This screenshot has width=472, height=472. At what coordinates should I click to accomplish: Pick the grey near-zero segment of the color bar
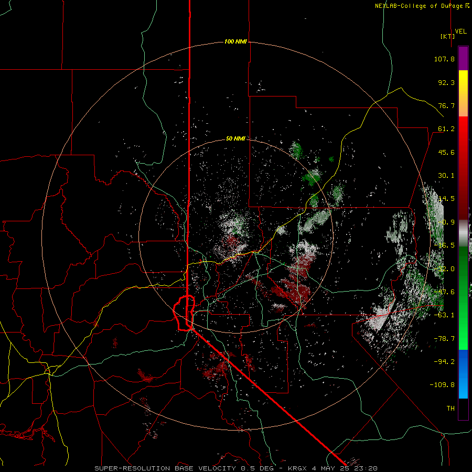click(463, 233)
